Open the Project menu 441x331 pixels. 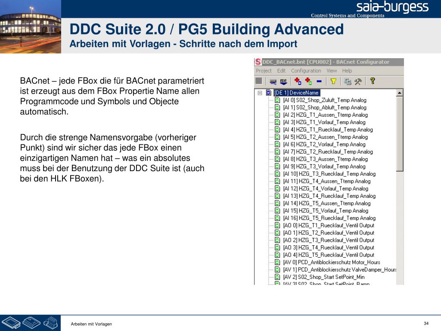coord(264,71)
